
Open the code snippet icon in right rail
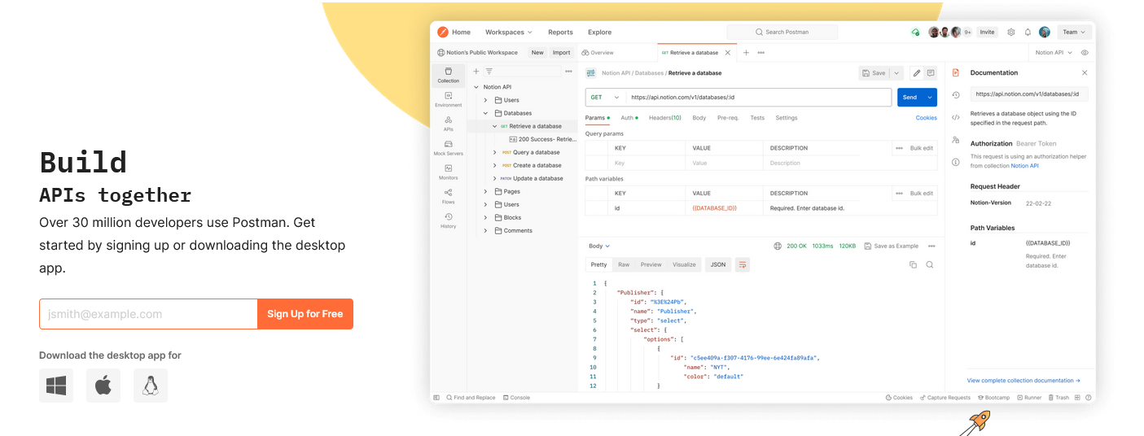pos(956,117)
